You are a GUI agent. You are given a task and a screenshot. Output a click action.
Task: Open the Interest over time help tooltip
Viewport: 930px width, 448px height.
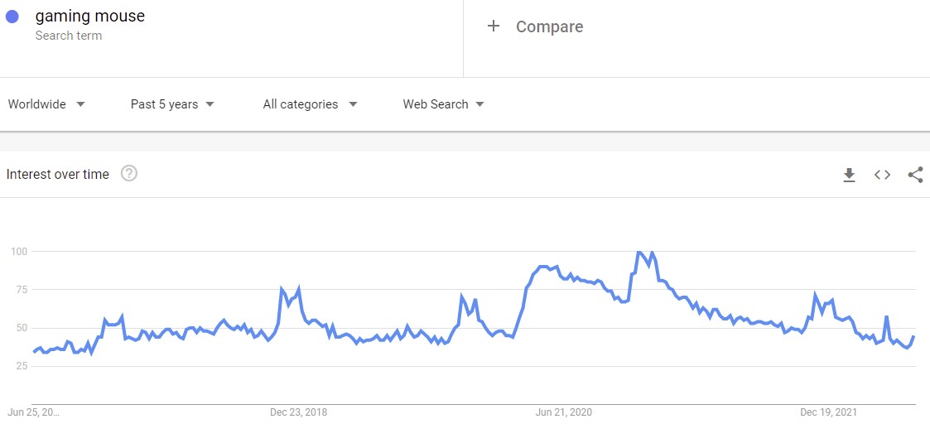129,174
